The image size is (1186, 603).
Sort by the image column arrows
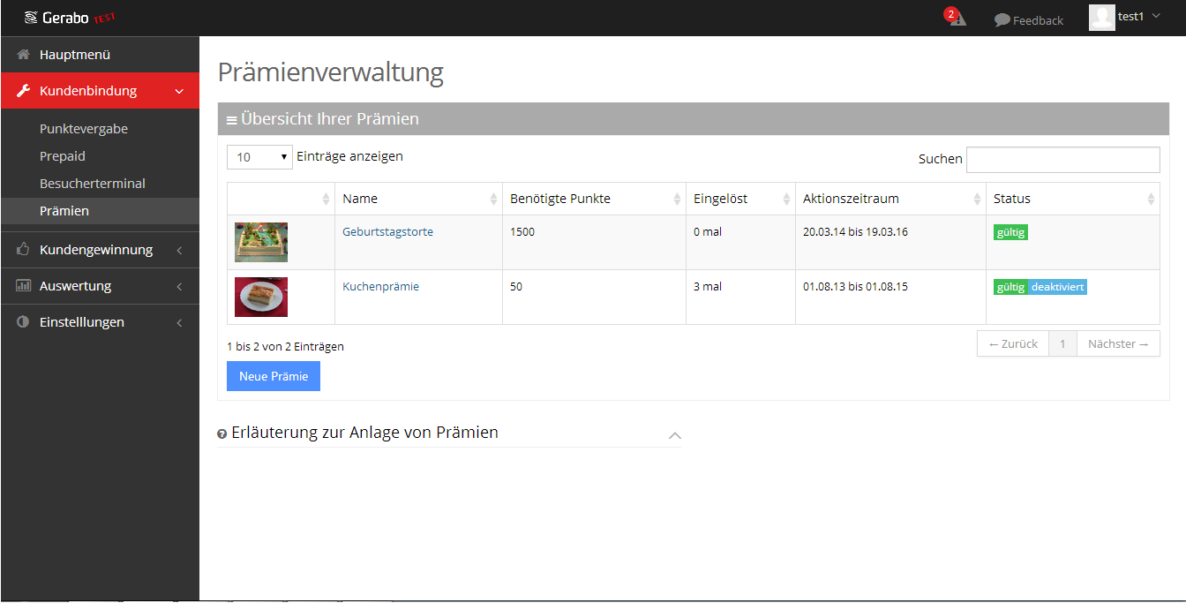tap(326, 200)
